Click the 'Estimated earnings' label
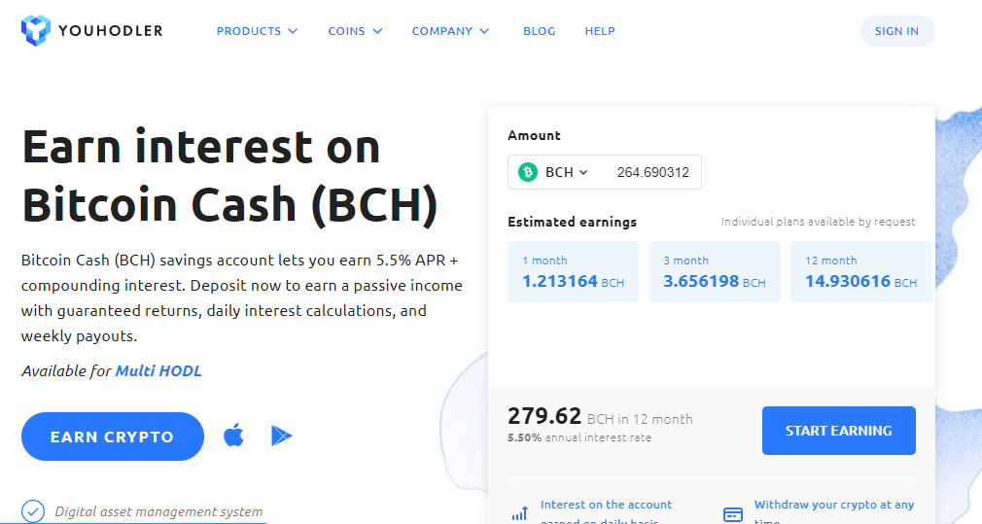This screenshot has height=524, width=982. 572,222
